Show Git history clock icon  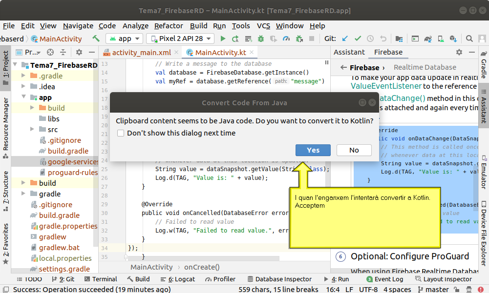pyautogui.click(x=370, y=39)
